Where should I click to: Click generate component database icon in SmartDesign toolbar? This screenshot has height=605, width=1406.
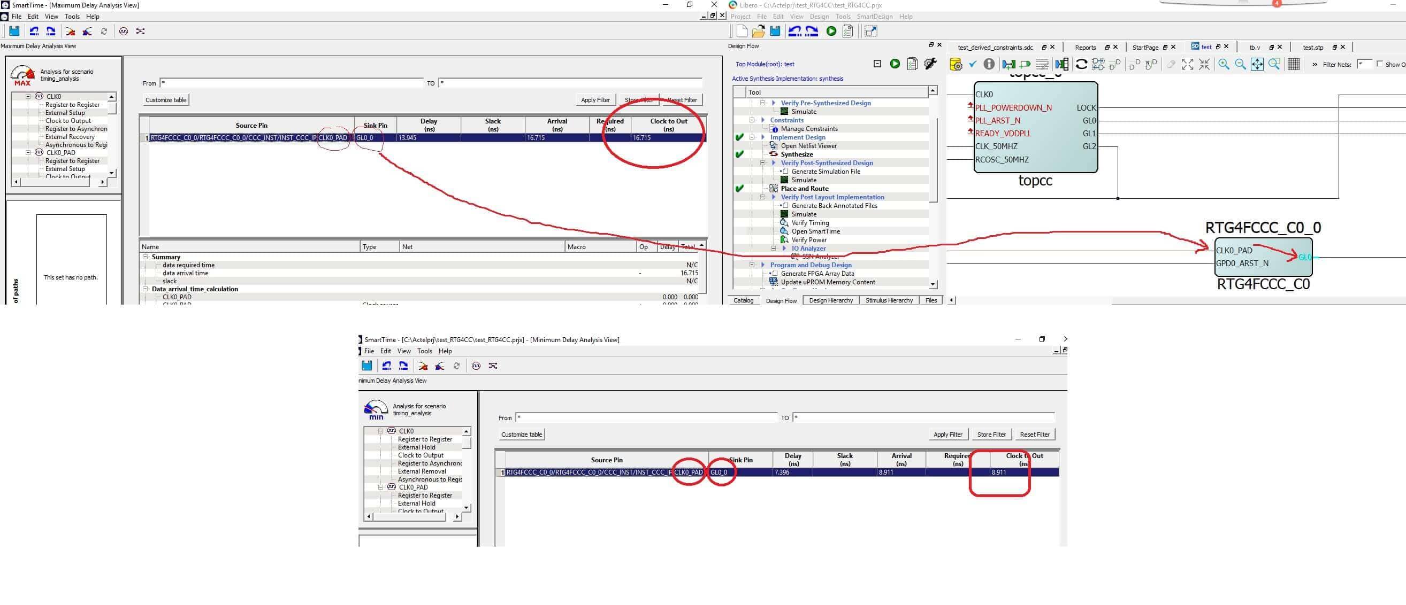point(956,64)
